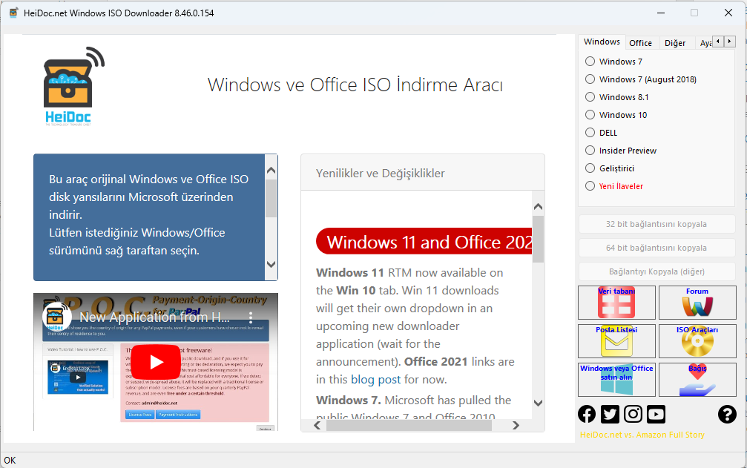The width and height of the screenshot is (747, 468).
Task: Click 32 bit bağlantısını kopyala button
Action: click(656, 224)
